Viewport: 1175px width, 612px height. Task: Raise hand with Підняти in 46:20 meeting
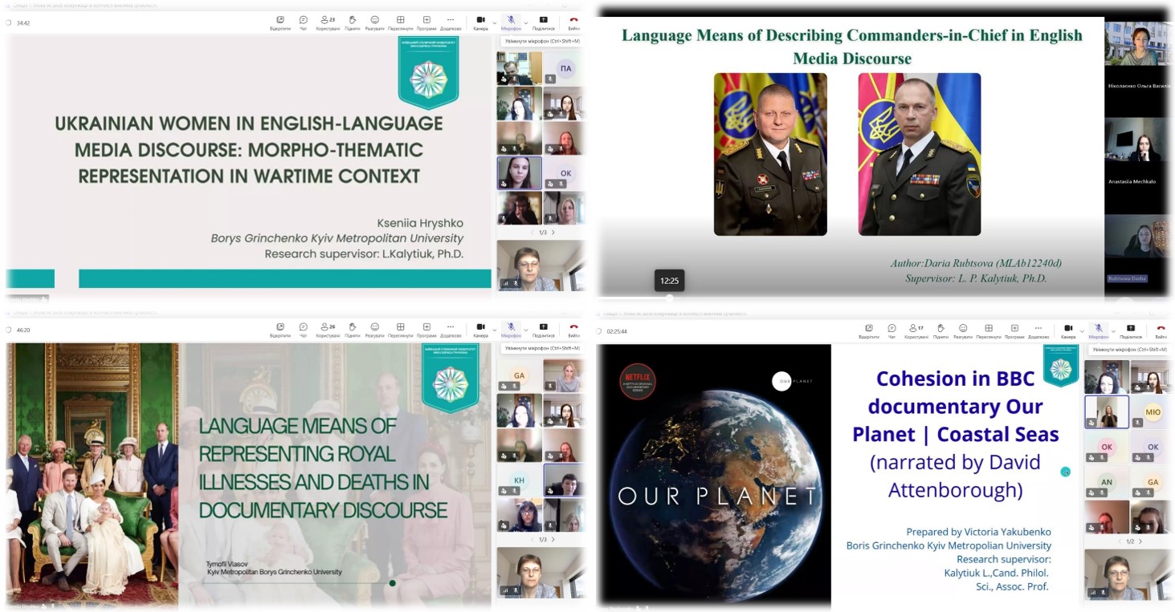click(352, 330)
